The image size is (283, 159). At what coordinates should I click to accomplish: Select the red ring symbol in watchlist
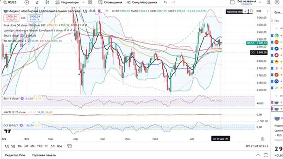pyautogui.click(x=276, y=55)
